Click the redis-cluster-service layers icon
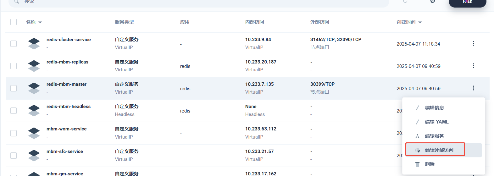Viewport: 494px width, 176px height. click(34, 43)
